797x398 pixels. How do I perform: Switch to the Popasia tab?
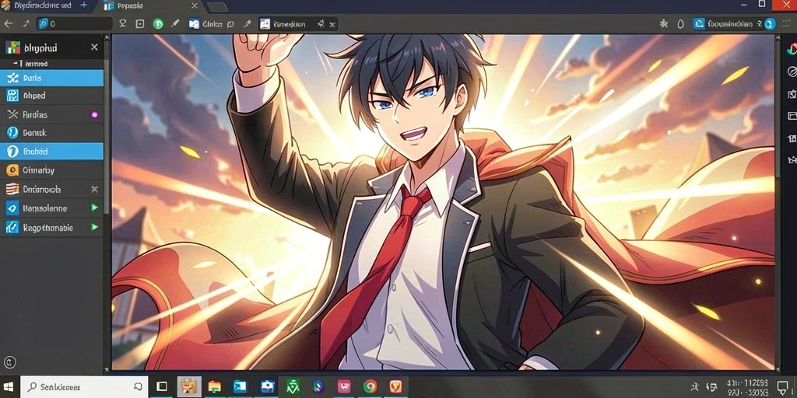point(130,6)
